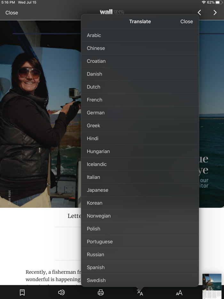This screenshot has width=224, height=299.
Task: Tap the walleye magazine logo
Action: (x=112, y=12)
